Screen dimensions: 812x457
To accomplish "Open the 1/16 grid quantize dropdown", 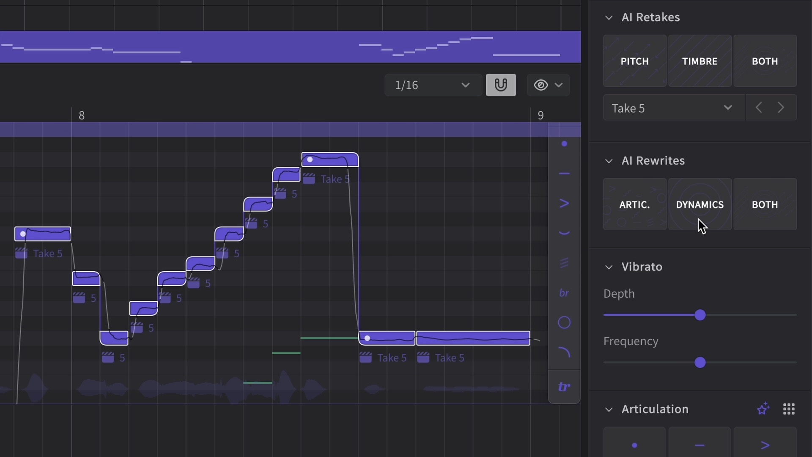I will point(433,85).
